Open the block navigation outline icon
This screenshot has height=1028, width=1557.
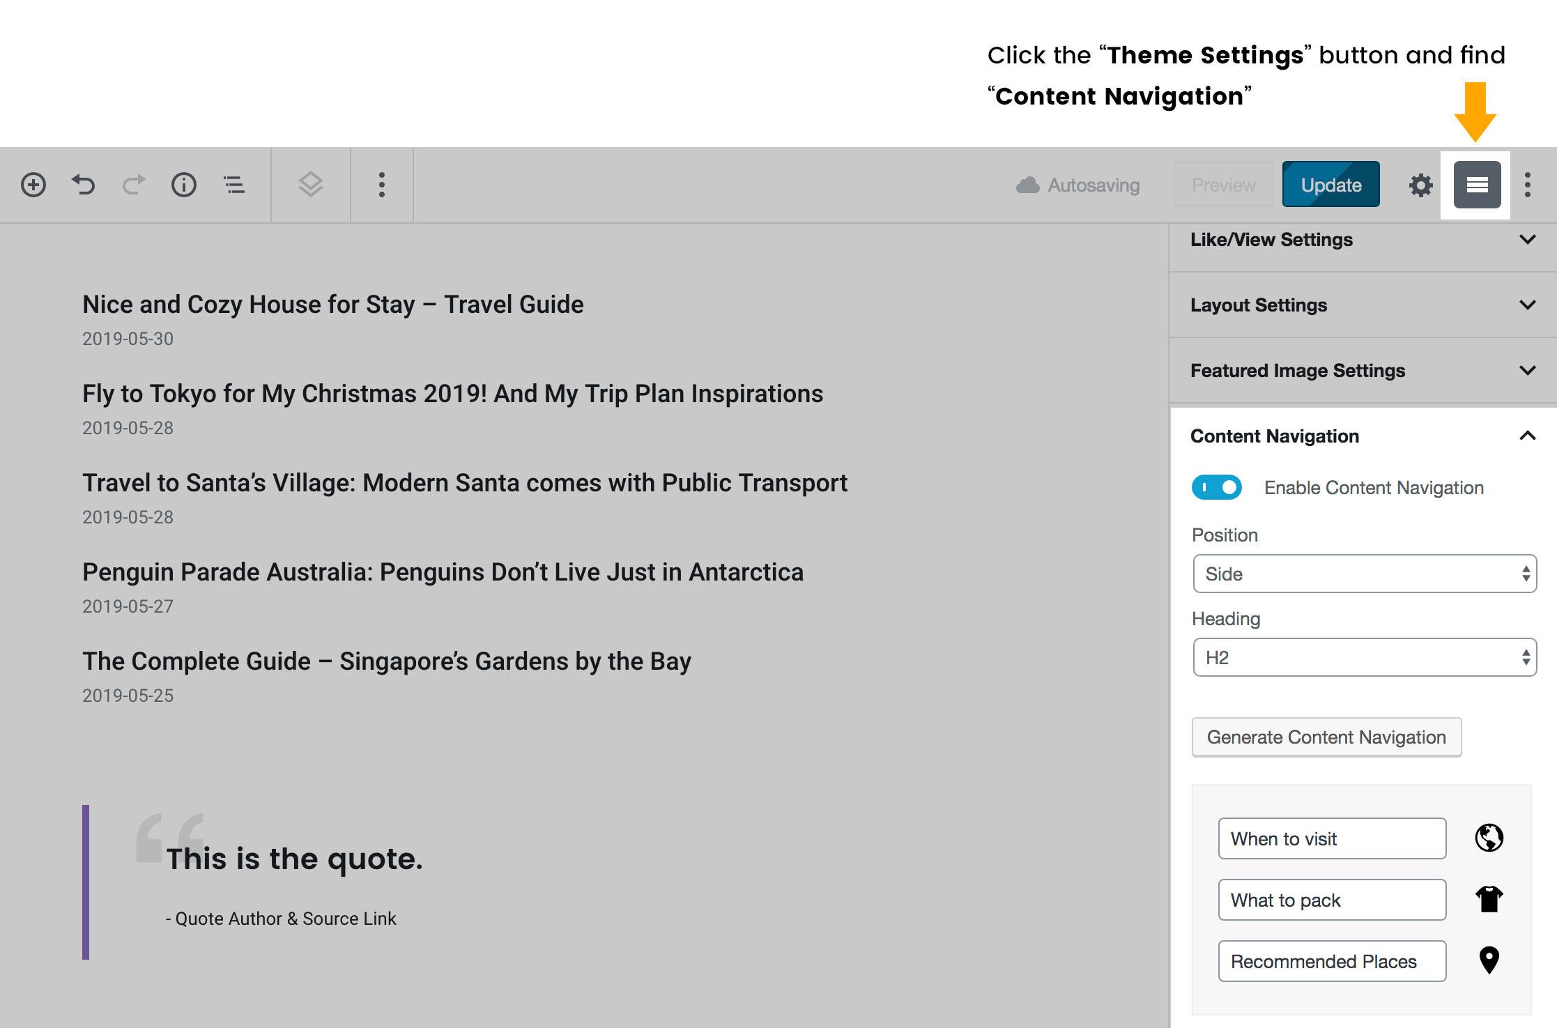(233, 185)
